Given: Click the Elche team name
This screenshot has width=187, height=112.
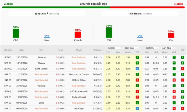Looking at the screenshot, I should point(41,103).
